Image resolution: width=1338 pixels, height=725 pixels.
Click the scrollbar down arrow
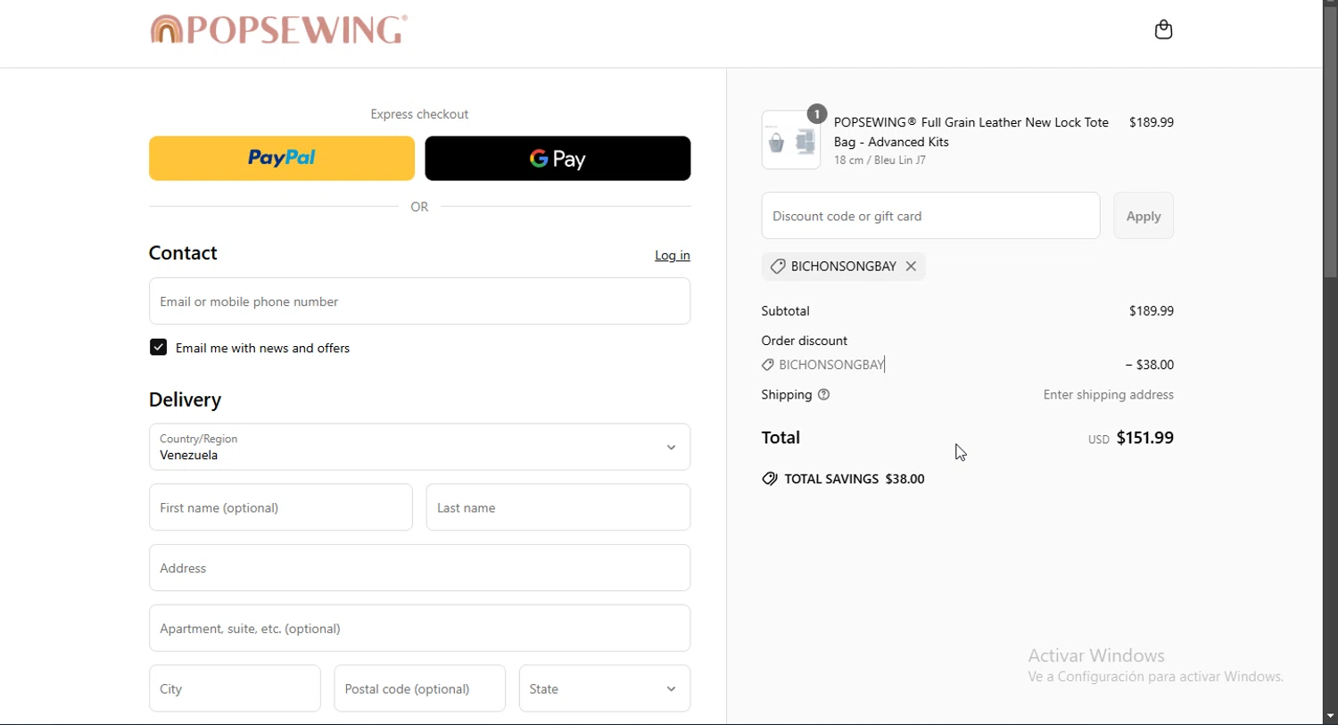click(1330, 717)
